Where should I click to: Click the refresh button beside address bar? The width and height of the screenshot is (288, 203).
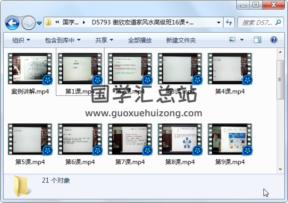tap(229, 22)
